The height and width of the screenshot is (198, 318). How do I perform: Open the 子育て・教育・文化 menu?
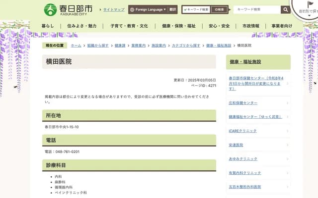pos(129,26)
